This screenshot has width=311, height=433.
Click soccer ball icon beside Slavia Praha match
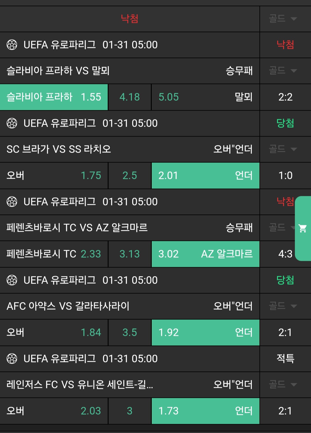coord(12,45)
